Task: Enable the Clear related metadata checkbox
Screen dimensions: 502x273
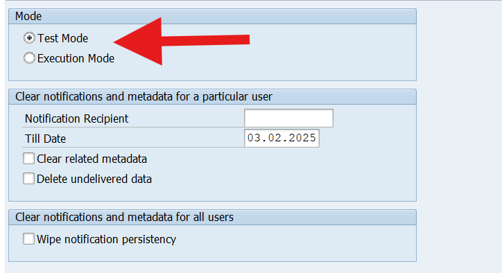Action: (29, 159)
